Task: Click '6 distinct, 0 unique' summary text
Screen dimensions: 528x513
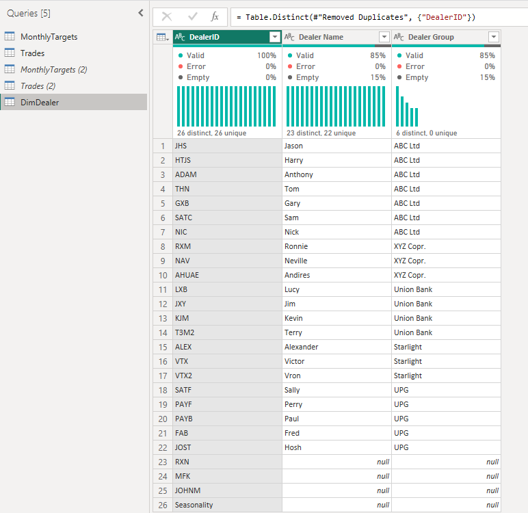Action: click(426, 133)
